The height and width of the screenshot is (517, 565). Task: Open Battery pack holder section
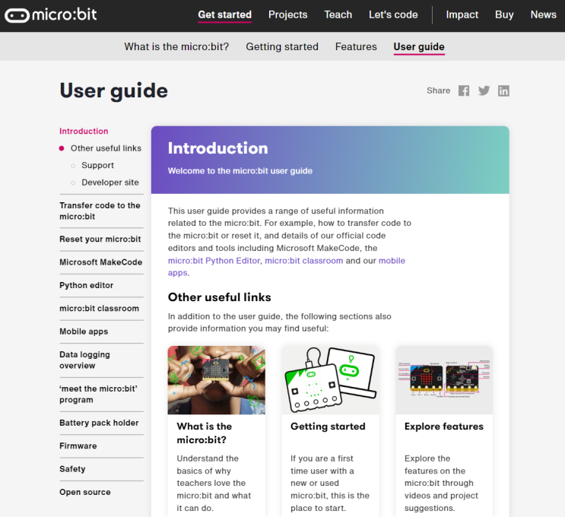[x=99, y=423]
